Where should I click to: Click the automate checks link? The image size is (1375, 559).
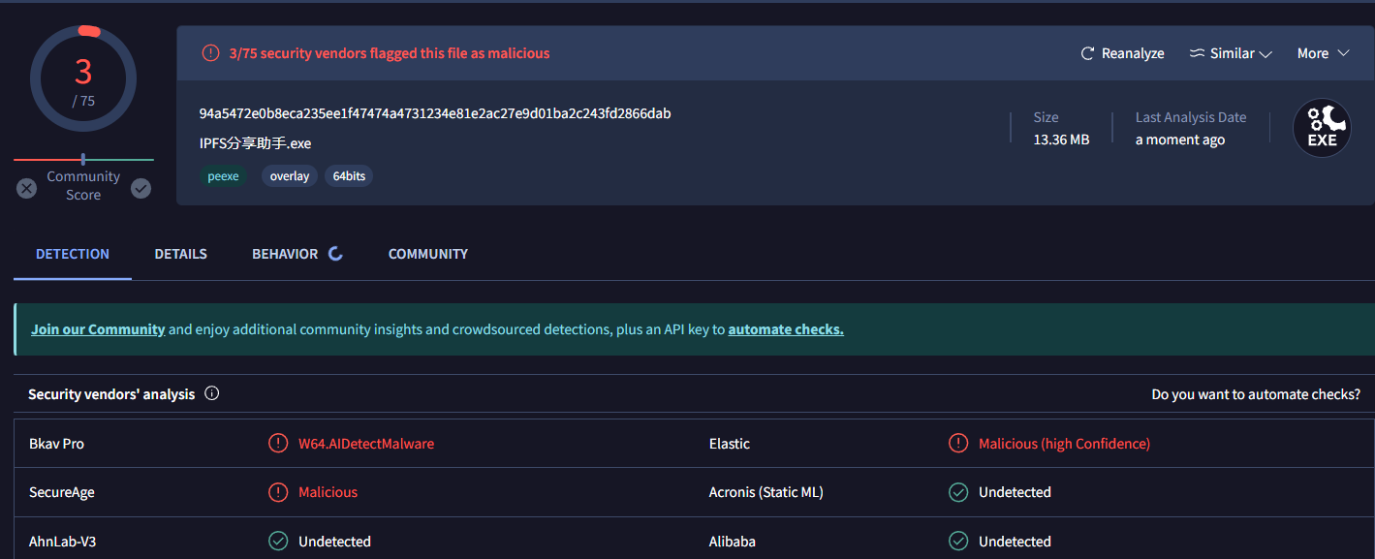pyautogui.click(x=785, y=328)
